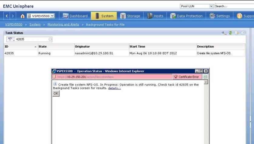
Task: Open the details... link
Action: click(x=114, y=88)
